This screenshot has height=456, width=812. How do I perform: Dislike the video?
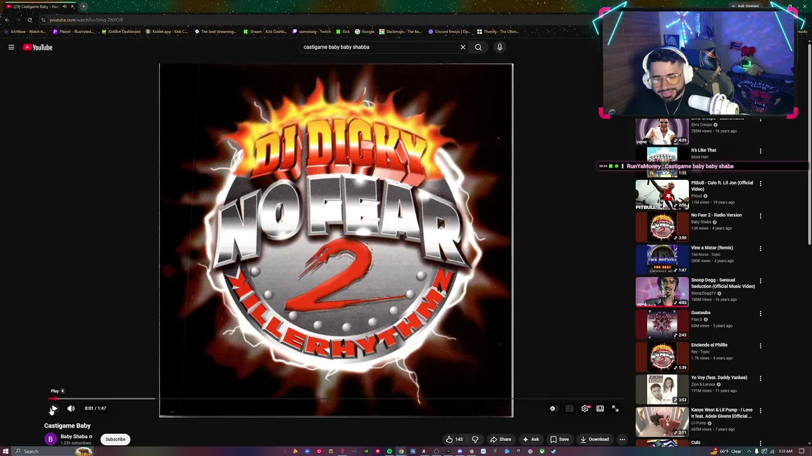tap(475, 439)
